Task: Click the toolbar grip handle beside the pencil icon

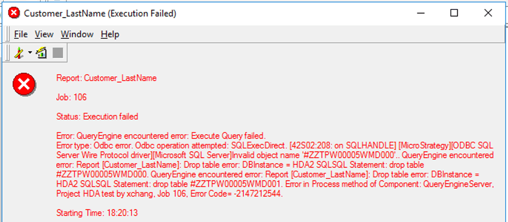Action: point(8,53)
